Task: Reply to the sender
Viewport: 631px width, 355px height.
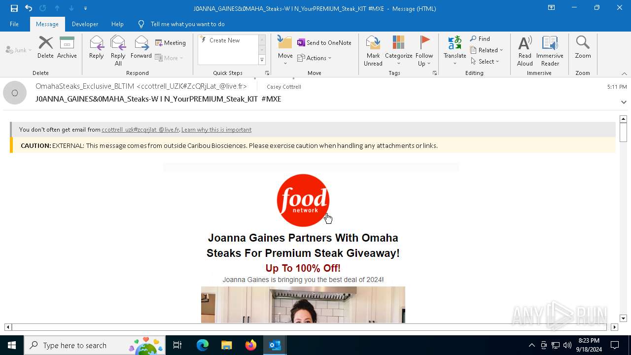Action: coord(97,47)
